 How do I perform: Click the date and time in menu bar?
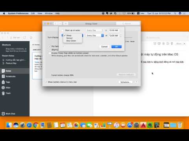159,13
